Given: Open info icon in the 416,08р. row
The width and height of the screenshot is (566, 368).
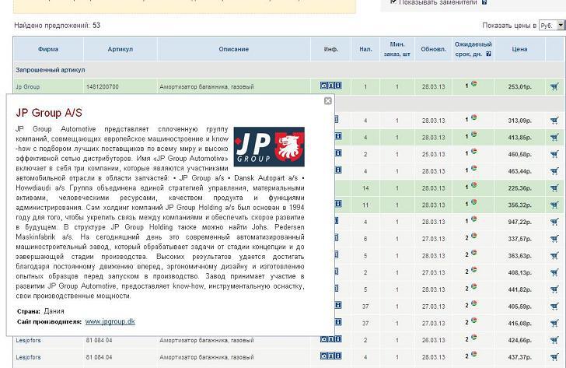Looking at the screenshot, I should (338, 322).
